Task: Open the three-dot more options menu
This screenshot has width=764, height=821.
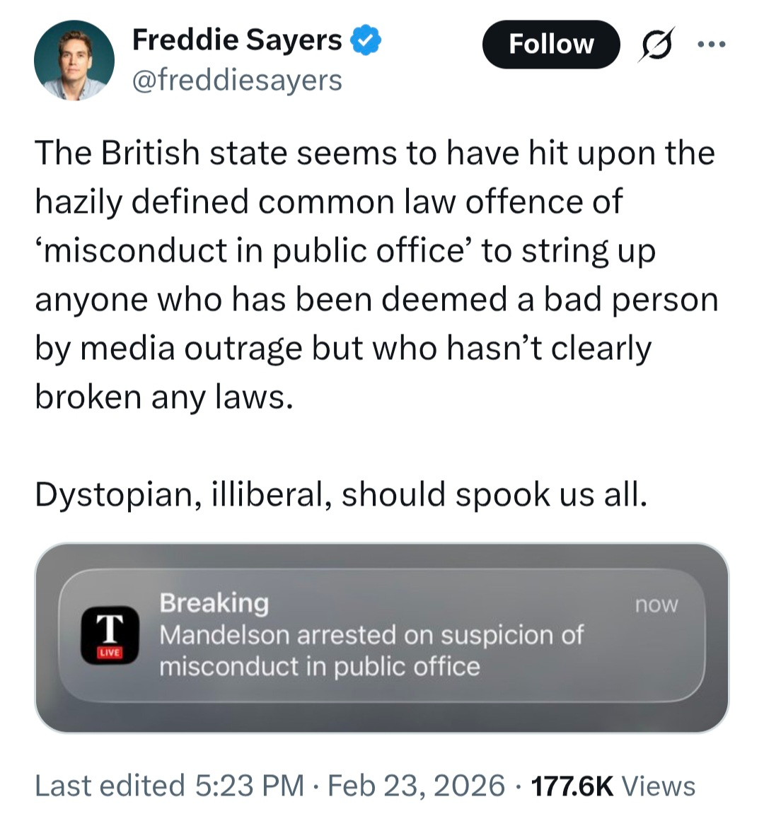Action: click(x=710, y=45)
